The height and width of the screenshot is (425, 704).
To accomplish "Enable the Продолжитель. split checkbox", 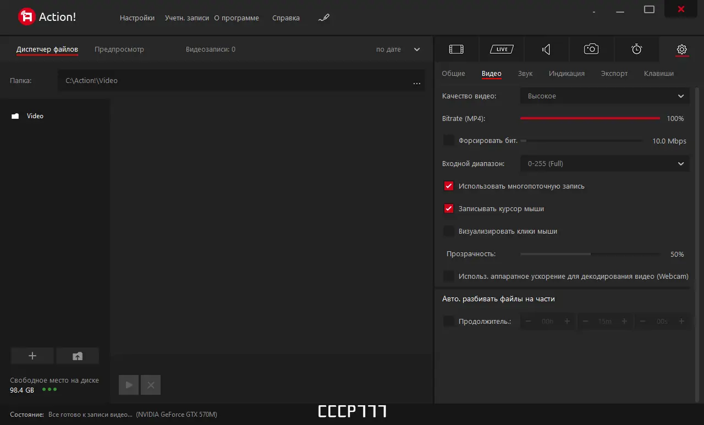I will [449, 321].
